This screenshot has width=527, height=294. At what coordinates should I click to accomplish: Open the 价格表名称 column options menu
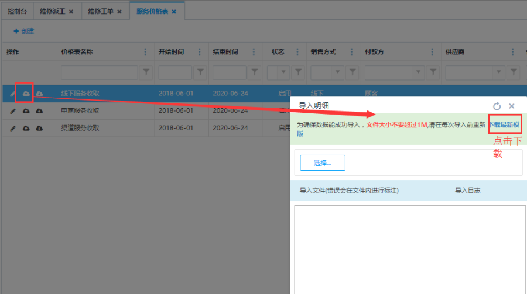point(145,52)
